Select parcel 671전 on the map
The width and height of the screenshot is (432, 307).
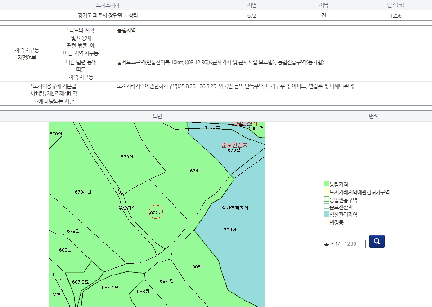[196, 171]
